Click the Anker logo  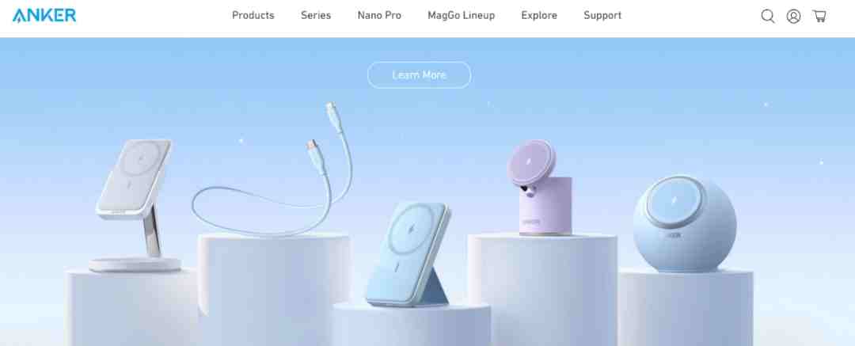44,15
